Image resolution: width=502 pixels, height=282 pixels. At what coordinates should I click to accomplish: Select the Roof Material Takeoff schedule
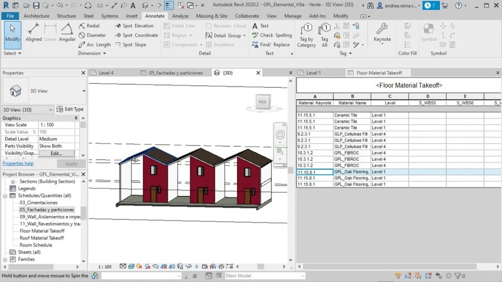point(42,238)
